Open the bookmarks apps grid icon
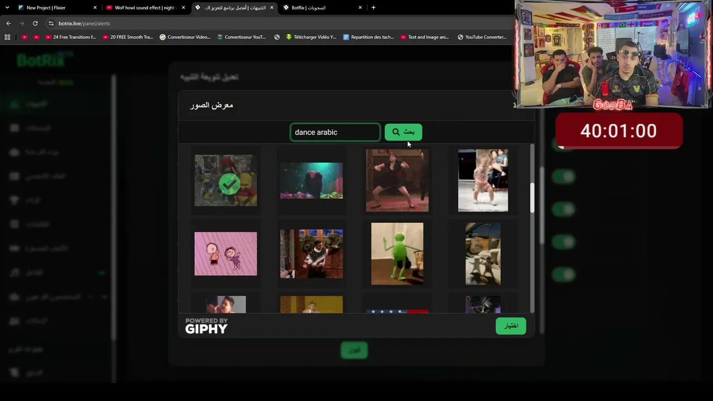This screenshot has width=713, height=401. (7, 37)
